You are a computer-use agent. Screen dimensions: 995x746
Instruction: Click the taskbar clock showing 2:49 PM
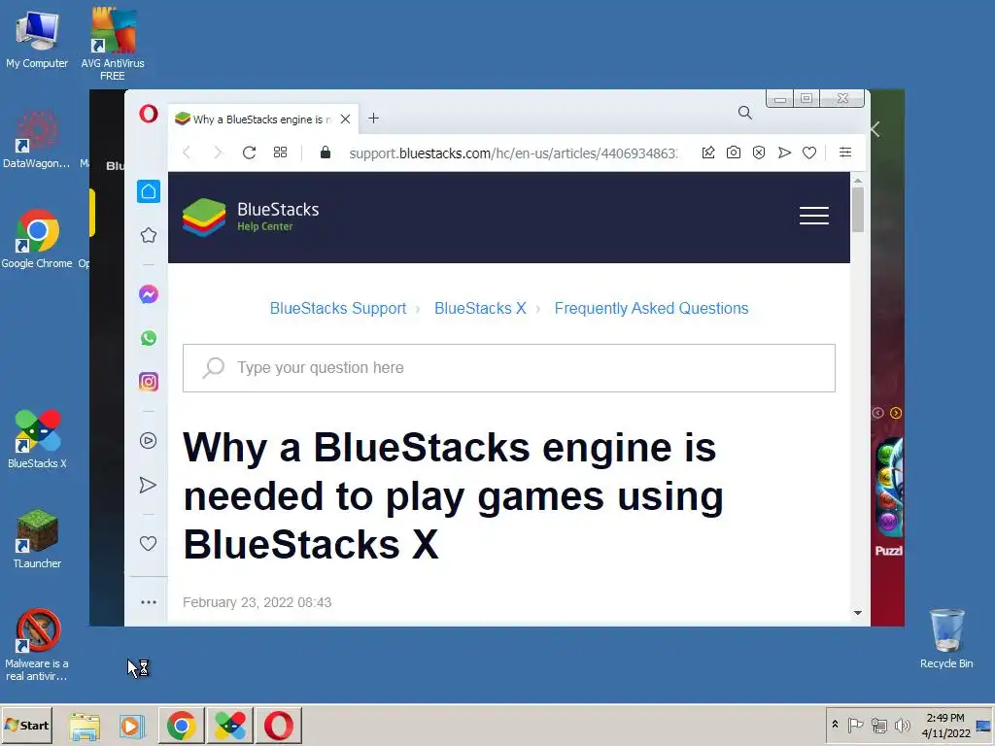click(945, 725)
